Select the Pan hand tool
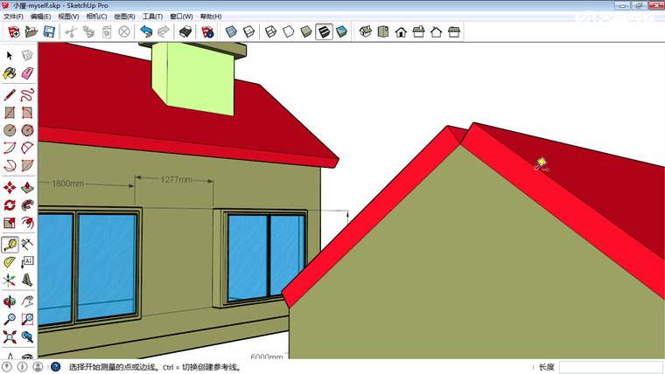This screenshot has height=374, width=665. pyautogui.click(x=27, y=301)
